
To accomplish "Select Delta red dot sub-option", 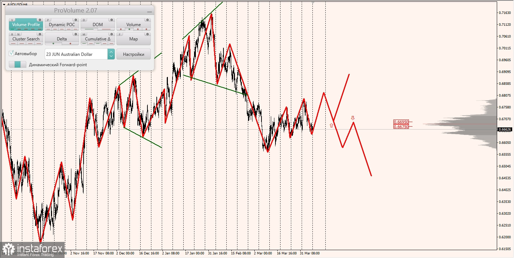I will coord(70,44).
